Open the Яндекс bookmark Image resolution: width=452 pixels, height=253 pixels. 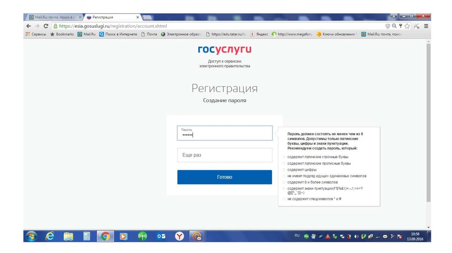tap(260, 34)
